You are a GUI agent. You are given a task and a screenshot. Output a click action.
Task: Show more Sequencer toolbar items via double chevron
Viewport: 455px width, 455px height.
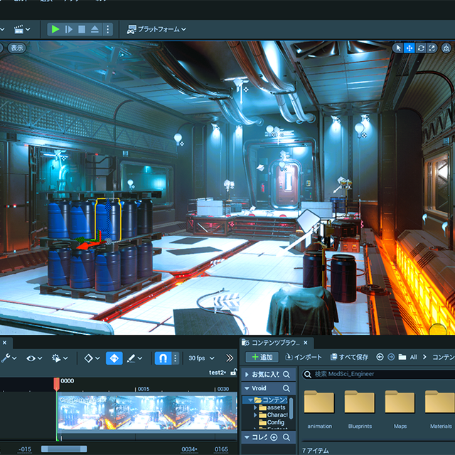230,358
